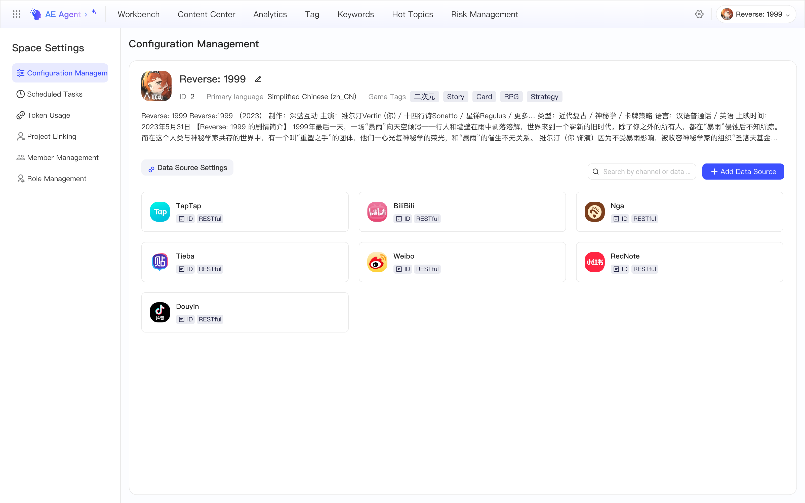Navigate to Hot Topics
This screenshot has height=503, width=805.
pos(413,14)
